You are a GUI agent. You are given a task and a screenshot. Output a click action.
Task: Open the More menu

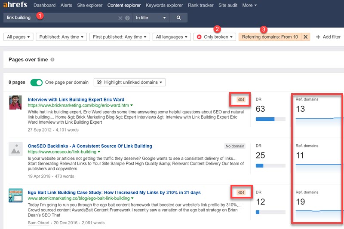(x=249, y=5)
